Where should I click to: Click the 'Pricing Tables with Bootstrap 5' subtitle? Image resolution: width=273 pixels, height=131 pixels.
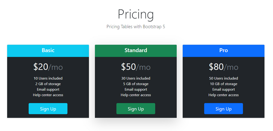pyautogui.click(x=136, y=27)
